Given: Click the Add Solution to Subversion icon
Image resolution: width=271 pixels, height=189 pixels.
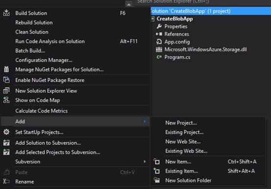Looking at the screenshot, I should tap(6, 143).
